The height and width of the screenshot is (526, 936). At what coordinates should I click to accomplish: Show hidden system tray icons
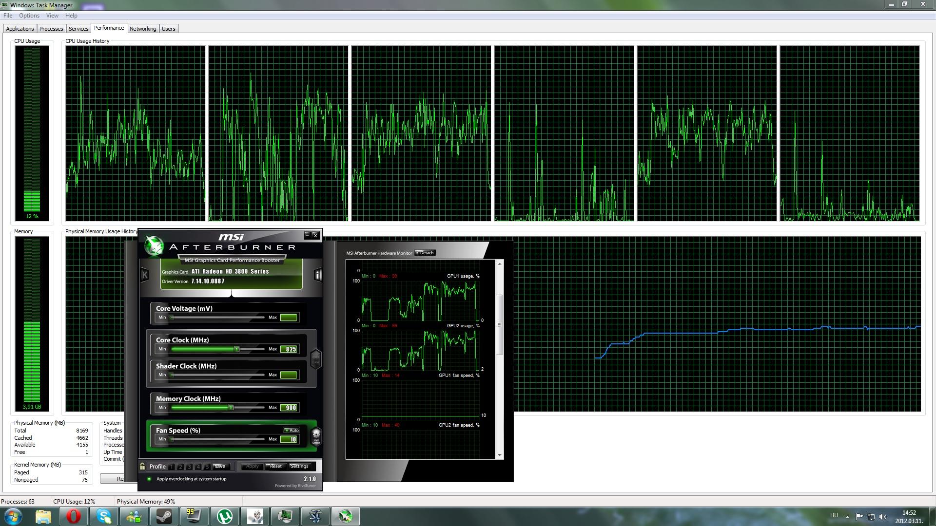pos(847,517)
